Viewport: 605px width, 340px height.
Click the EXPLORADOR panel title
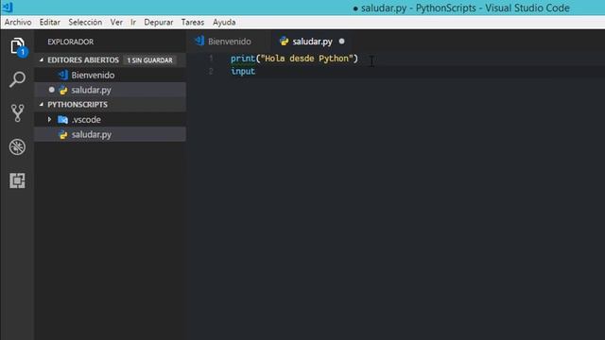[71, 42]
